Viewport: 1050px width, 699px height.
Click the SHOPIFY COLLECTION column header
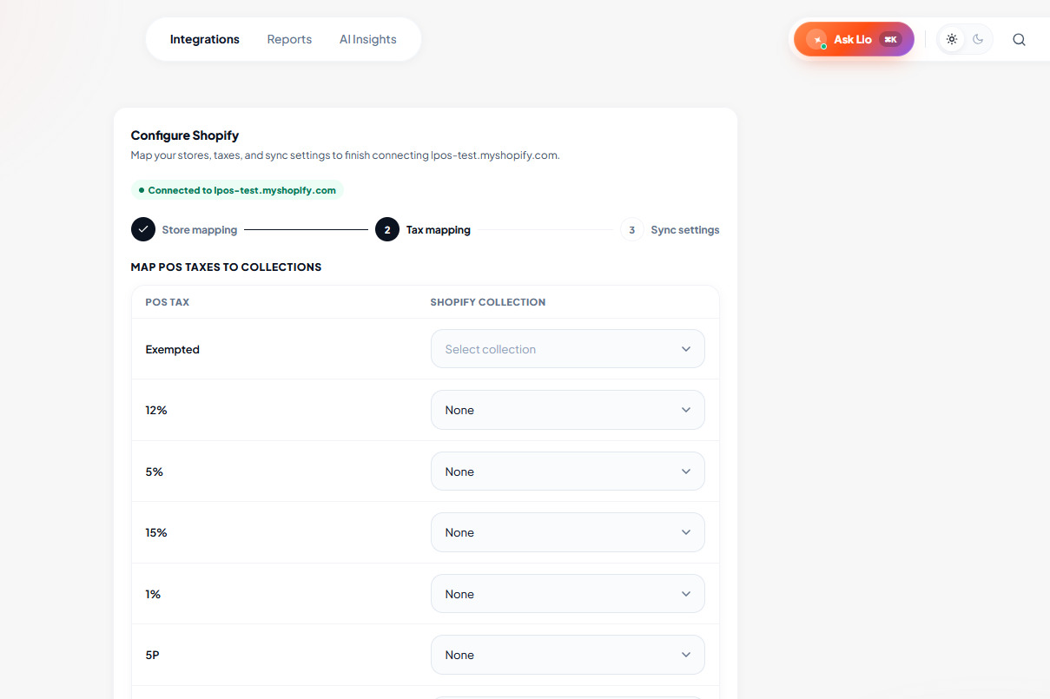point(488,302)
